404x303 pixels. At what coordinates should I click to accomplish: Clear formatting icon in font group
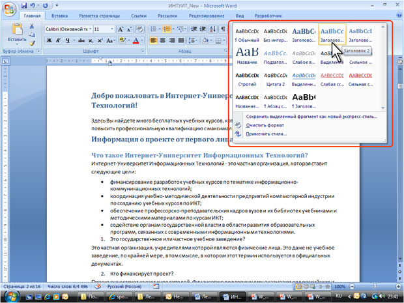click(139, 29)
